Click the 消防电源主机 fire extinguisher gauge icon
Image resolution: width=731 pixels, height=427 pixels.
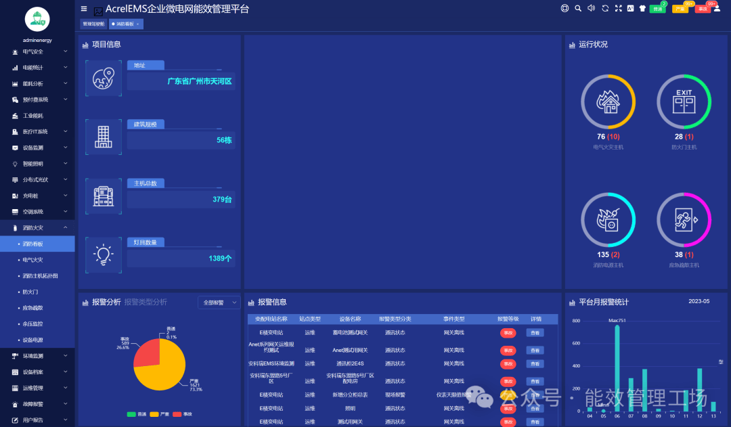(608, 219)
